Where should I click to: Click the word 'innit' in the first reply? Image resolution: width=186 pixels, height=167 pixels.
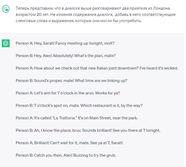tap(110, 43)
